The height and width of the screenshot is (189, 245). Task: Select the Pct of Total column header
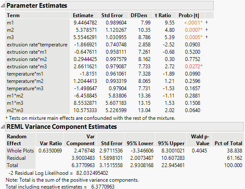228,143
